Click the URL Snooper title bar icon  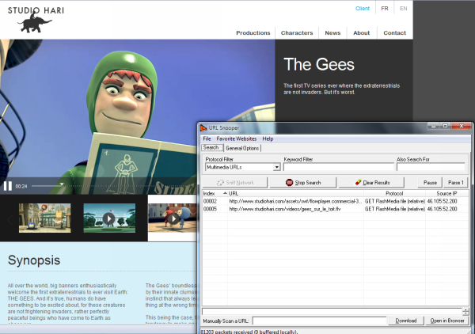pos(203,128)
